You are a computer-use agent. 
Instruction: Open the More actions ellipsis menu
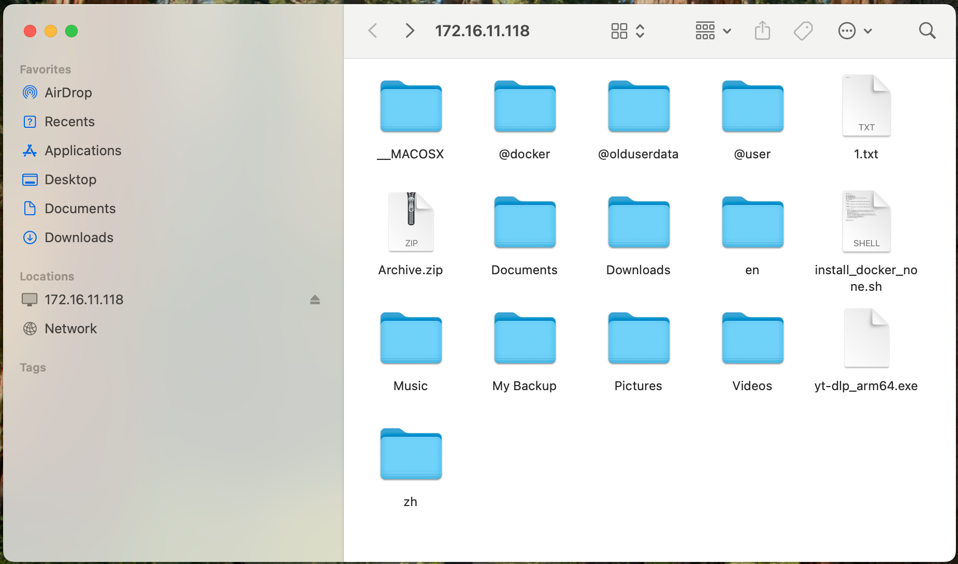click(854, 31)
